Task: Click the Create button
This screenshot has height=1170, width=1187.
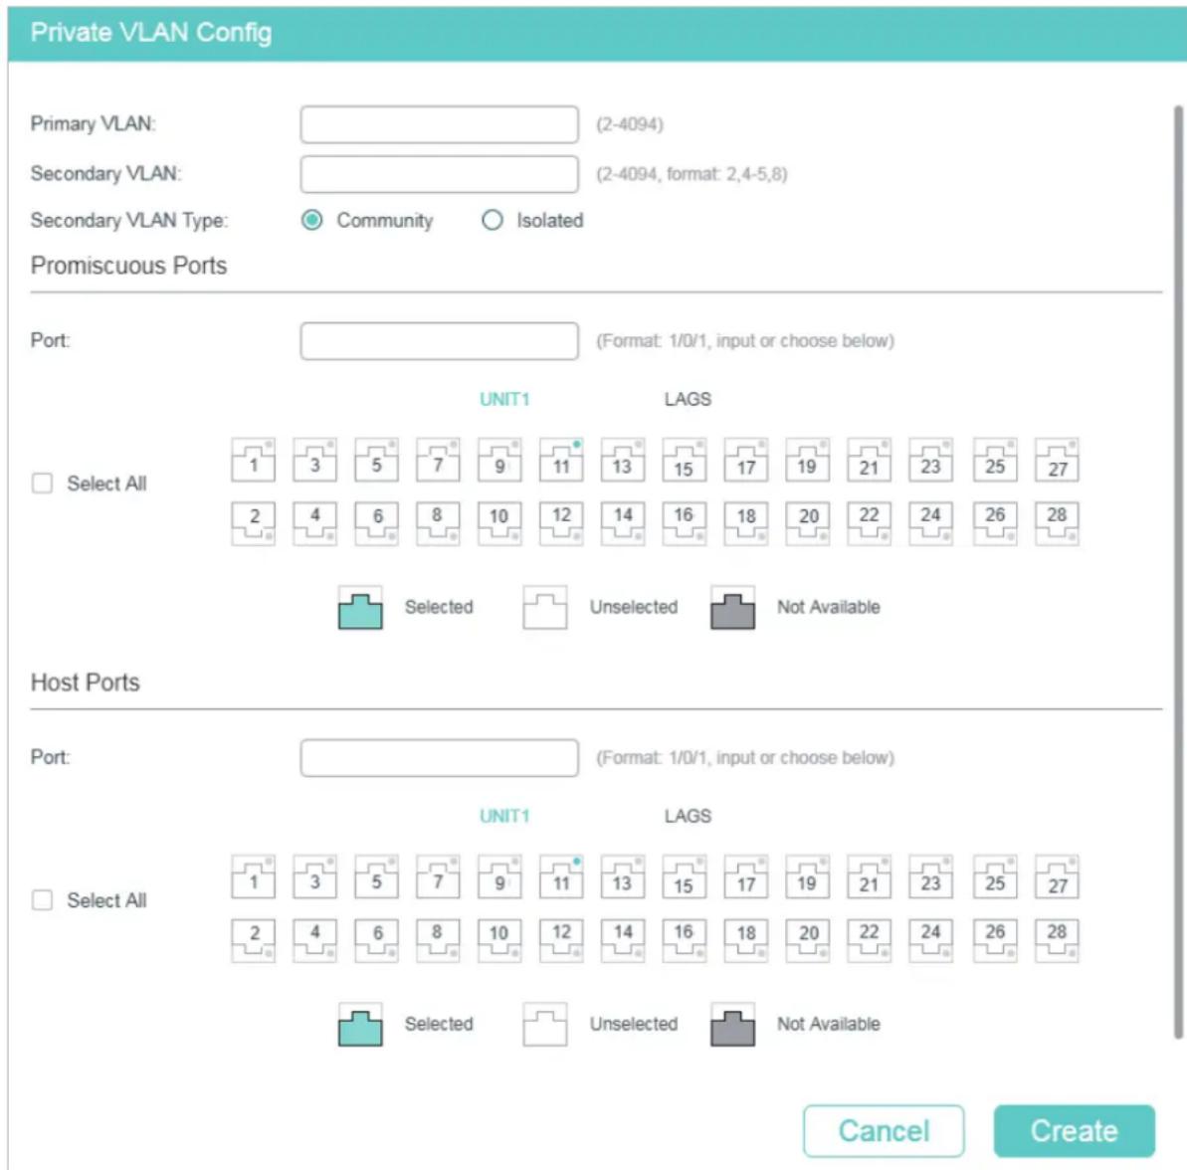Action: (1075, 1130)
